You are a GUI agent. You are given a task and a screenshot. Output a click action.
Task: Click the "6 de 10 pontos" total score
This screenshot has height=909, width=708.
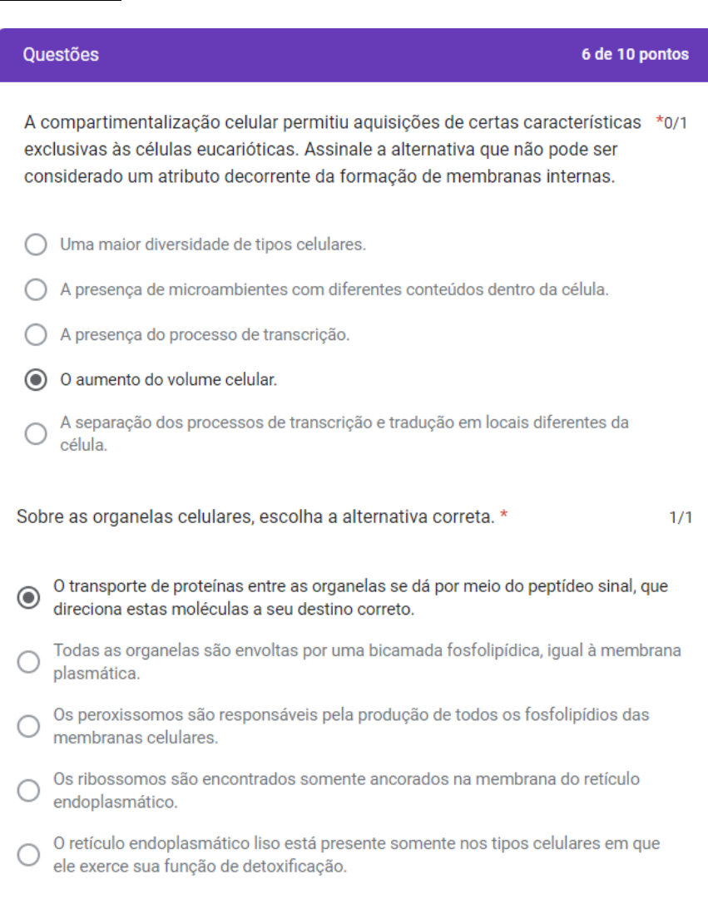tap(635, 55)
